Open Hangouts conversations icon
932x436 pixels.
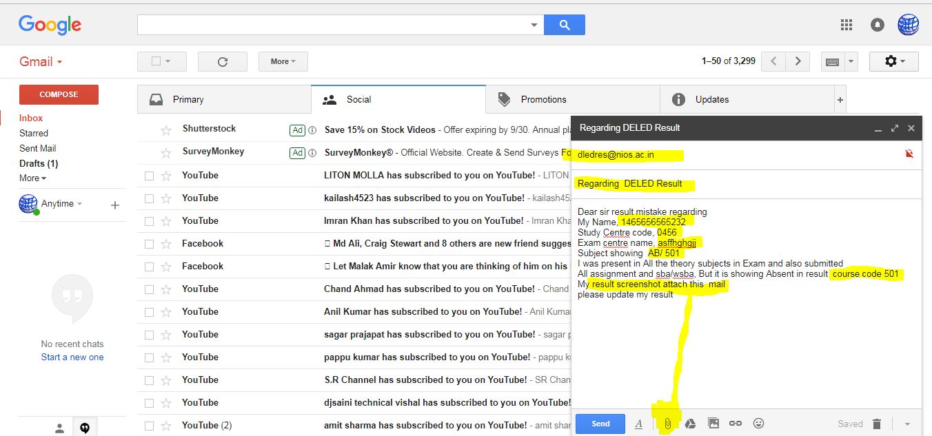click(85, 428)
